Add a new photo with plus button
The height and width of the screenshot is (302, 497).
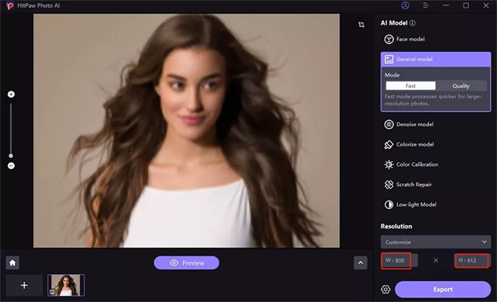24,285
